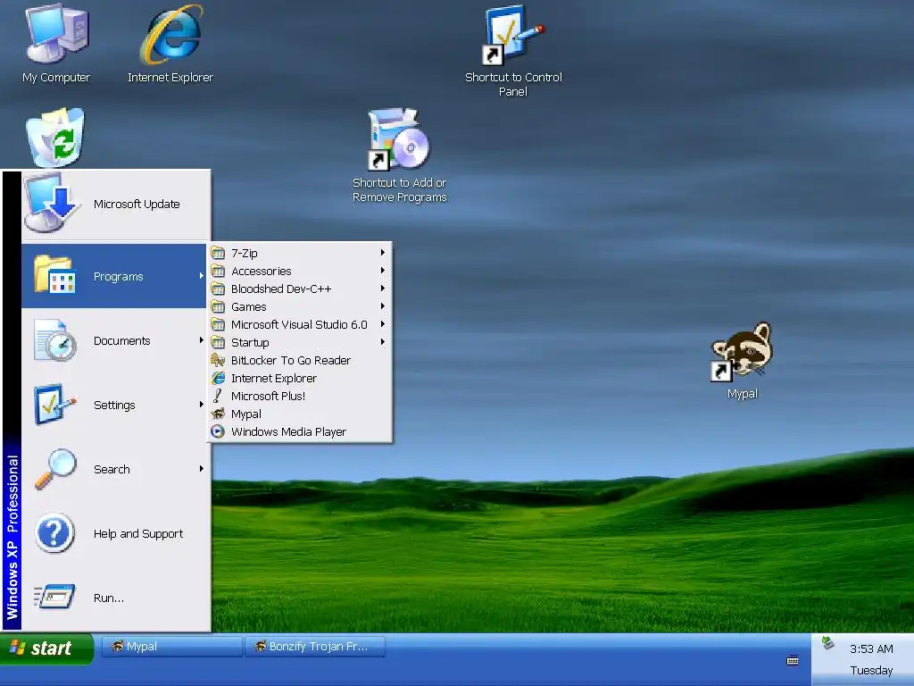Expand the Microsoft Visual Studio 6.0 submenu arrow
Screen dimensions: 914x686
coord(382,323)
